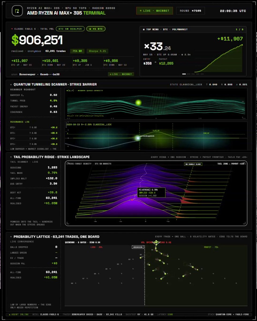The image size is (257, 321).
Task: Click the Implied Mult ×132.0 value
Action: (52, 178)
